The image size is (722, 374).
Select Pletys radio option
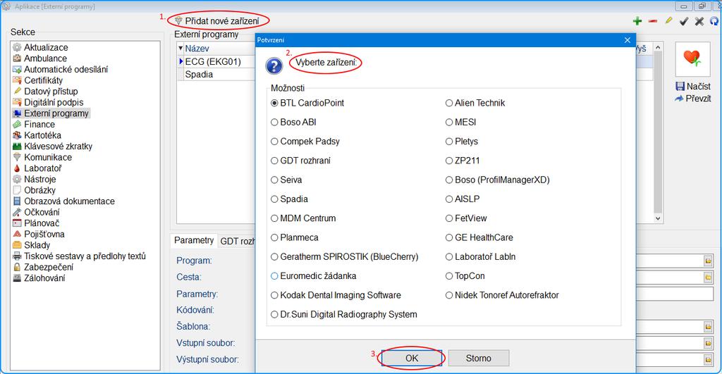(462, 142)
